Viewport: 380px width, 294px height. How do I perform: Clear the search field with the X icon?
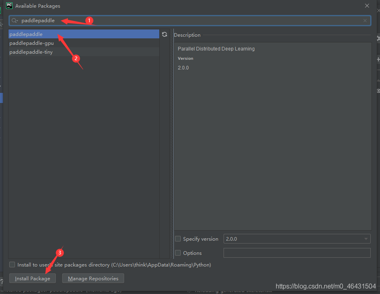click(365, 21)
